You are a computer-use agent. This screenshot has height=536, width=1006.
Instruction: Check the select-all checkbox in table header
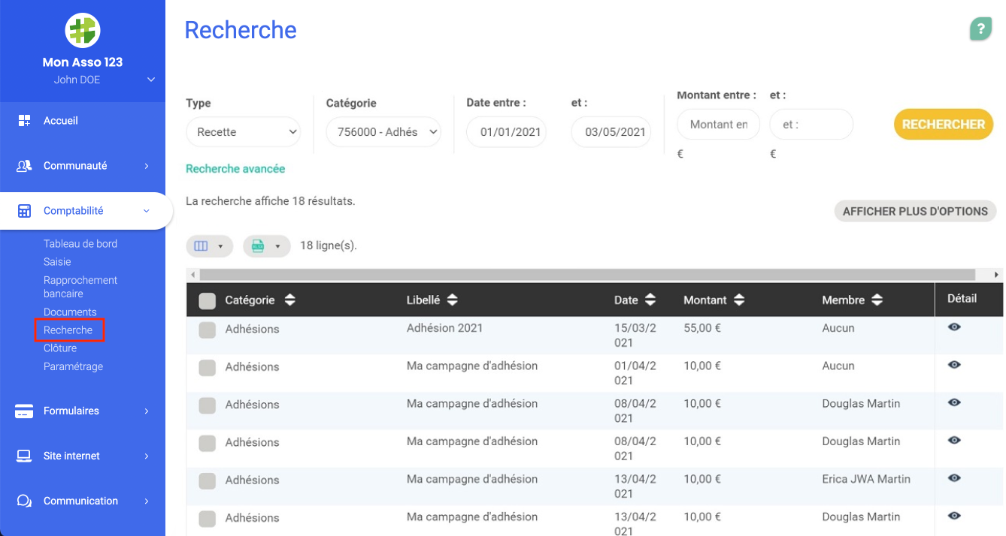pos(207,301)
